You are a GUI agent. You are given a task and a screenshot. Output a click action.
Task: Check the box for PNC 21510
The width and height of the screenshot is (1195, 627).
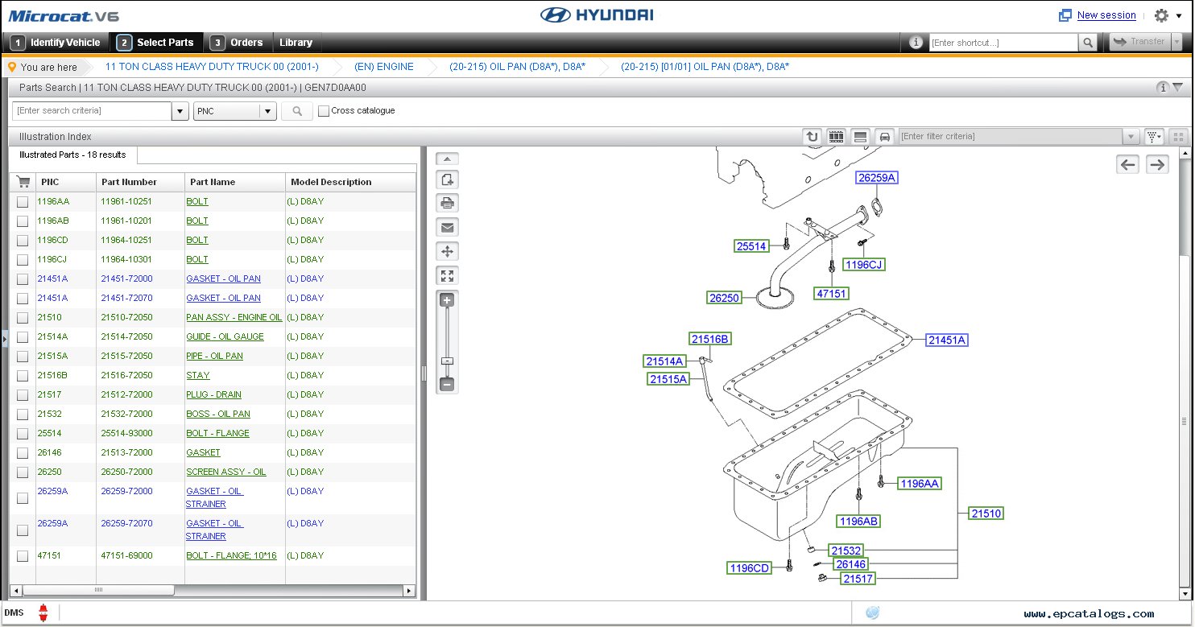23,318
